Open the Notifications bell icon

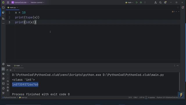tap(183, 7)
